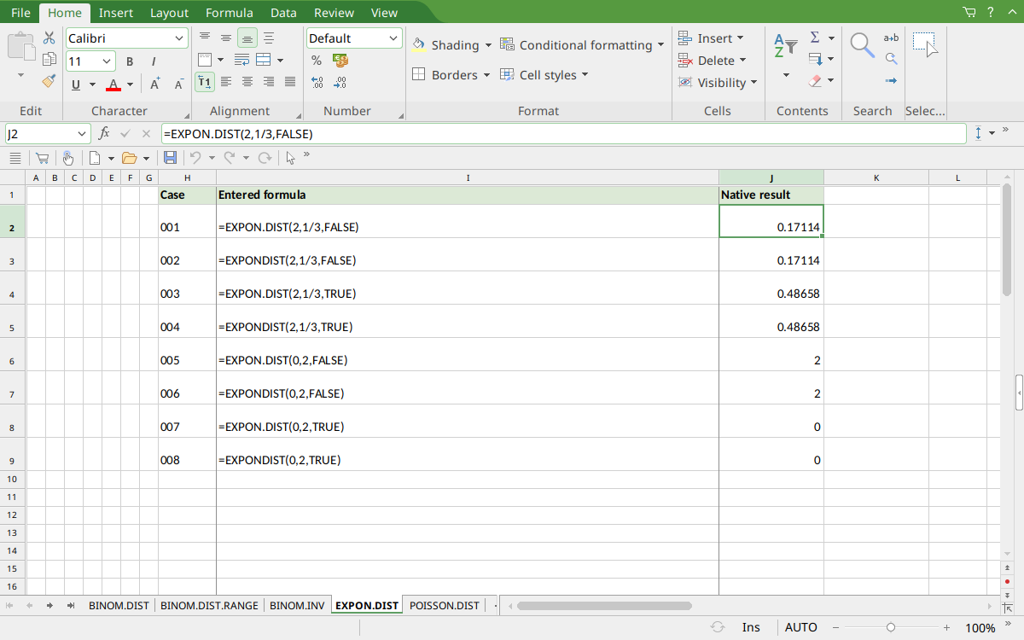
Task: Toggle Ins insert mode in status bar
Action: coord(751,627)
